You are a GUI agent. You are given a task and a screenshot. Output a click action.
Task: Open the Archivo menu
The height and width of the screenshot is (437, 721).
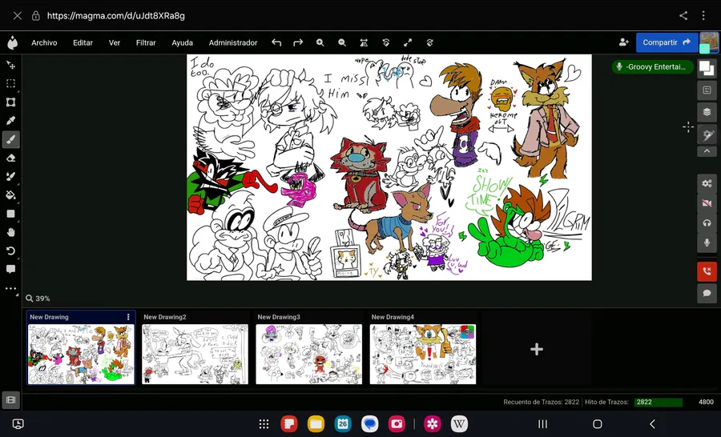(44, 42)
